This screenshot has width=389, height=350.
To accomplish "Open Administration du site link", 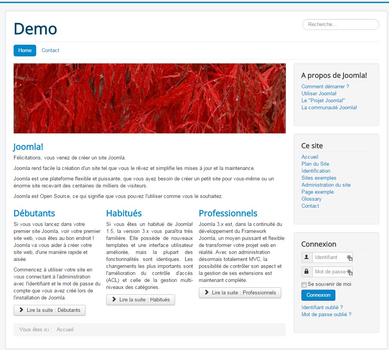I will point(326,185).
